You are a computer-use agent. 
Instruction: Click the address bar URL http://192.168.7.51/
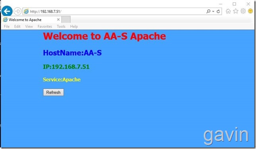click(46, 12)
